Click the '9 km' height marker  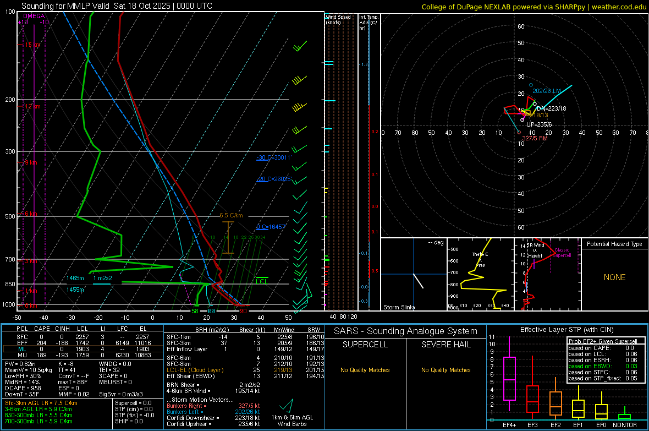tap(31, 162)
